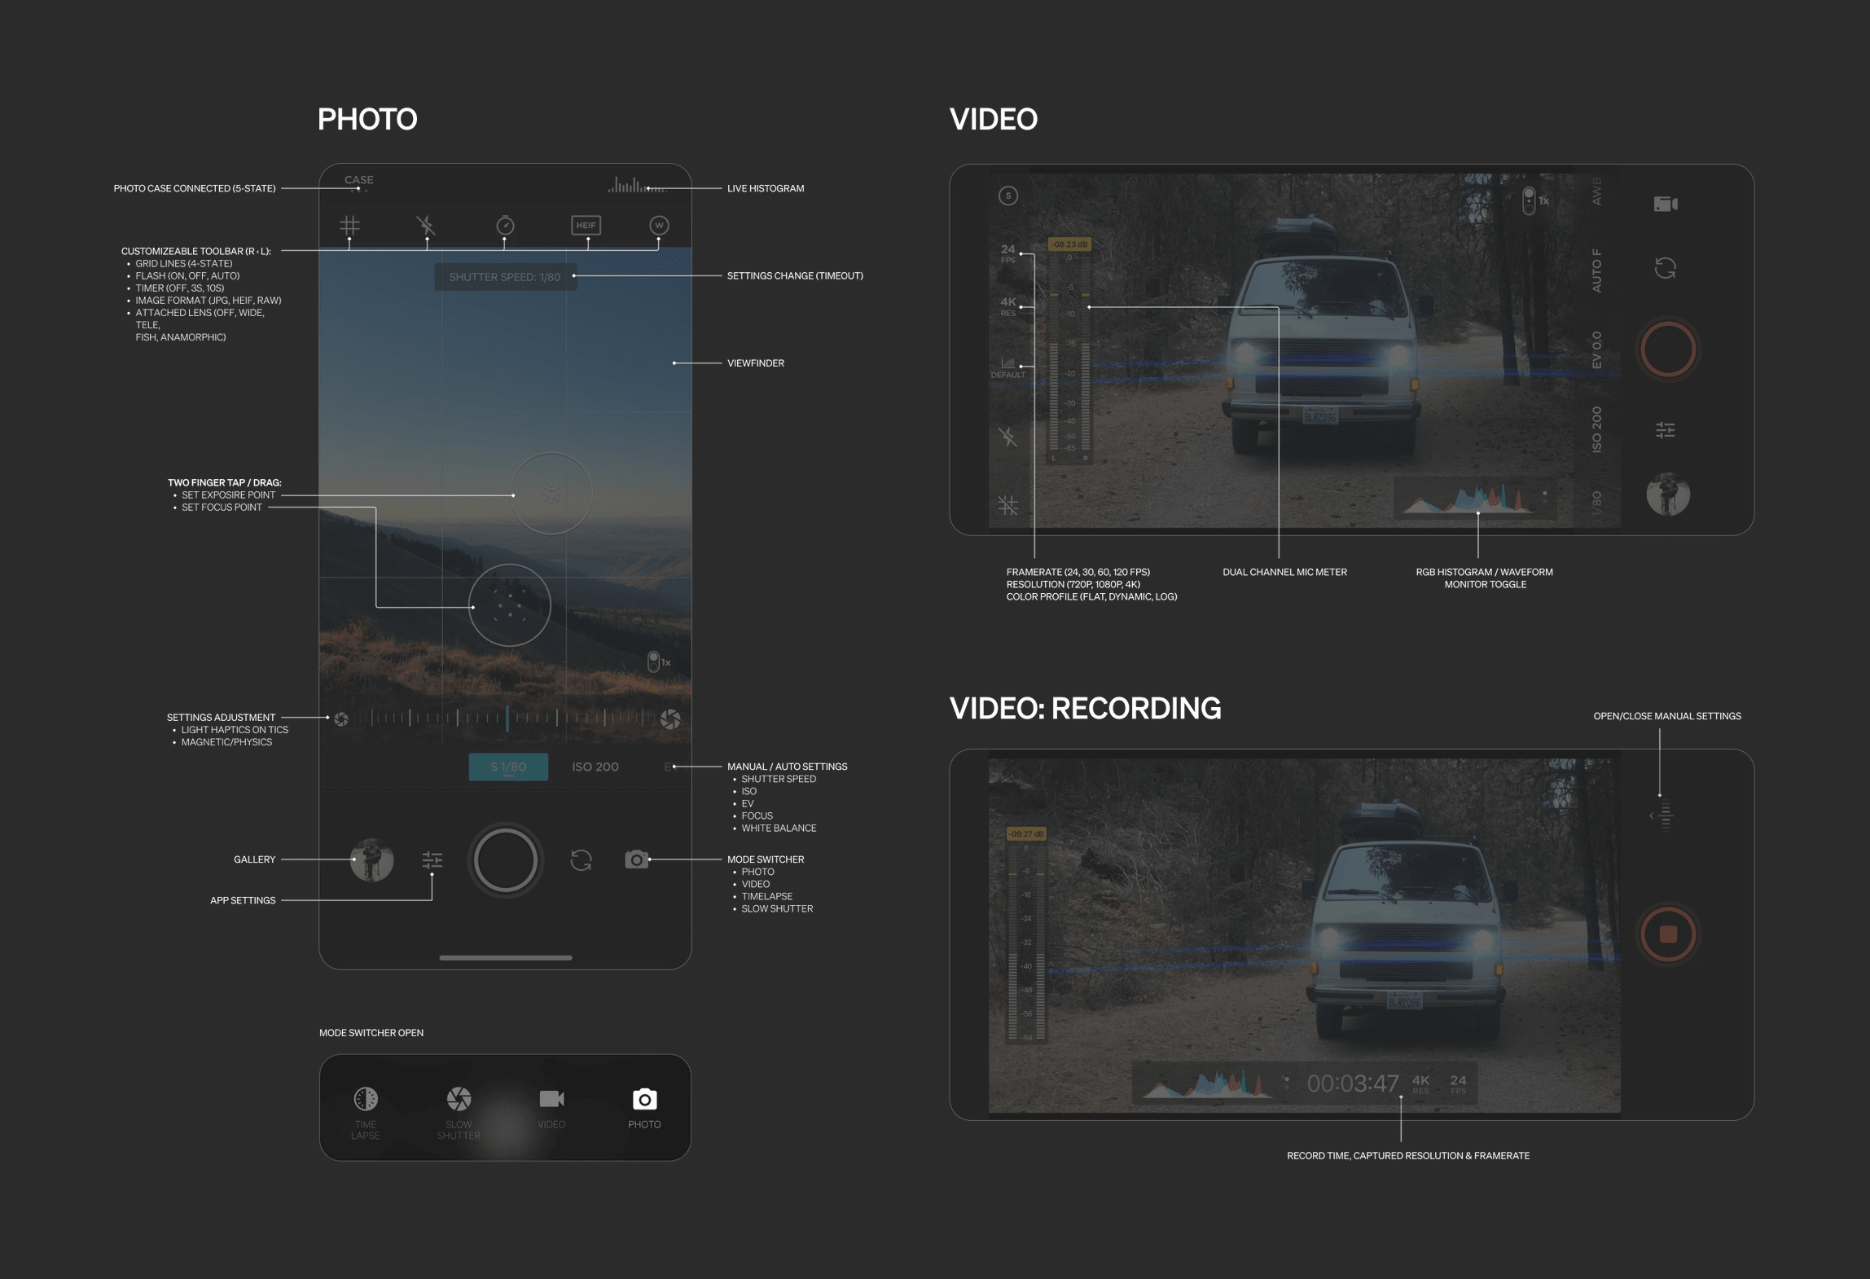Image resolution: width=1870 pixels, height=1279 pixels.
Task: Open app settings sliders icon in Photo
Action: coord(432,859)
